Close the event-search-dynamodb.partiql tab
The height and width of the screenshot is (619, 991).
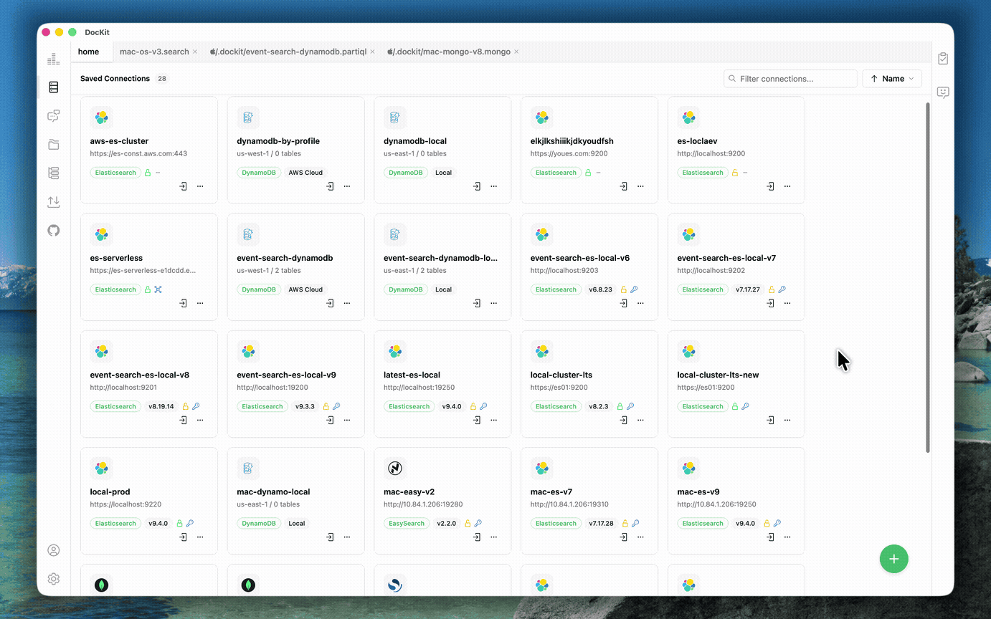pos(373,52)
